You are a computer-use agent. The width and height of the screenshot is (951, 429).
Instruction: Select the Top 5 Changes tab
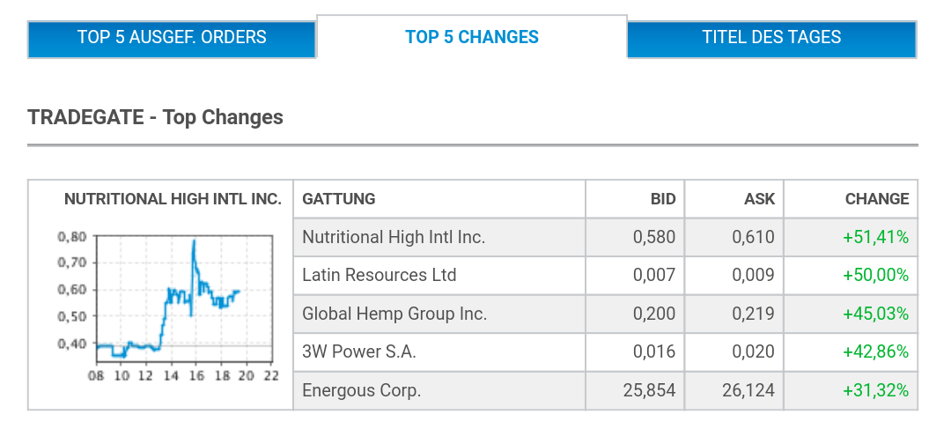472,38
